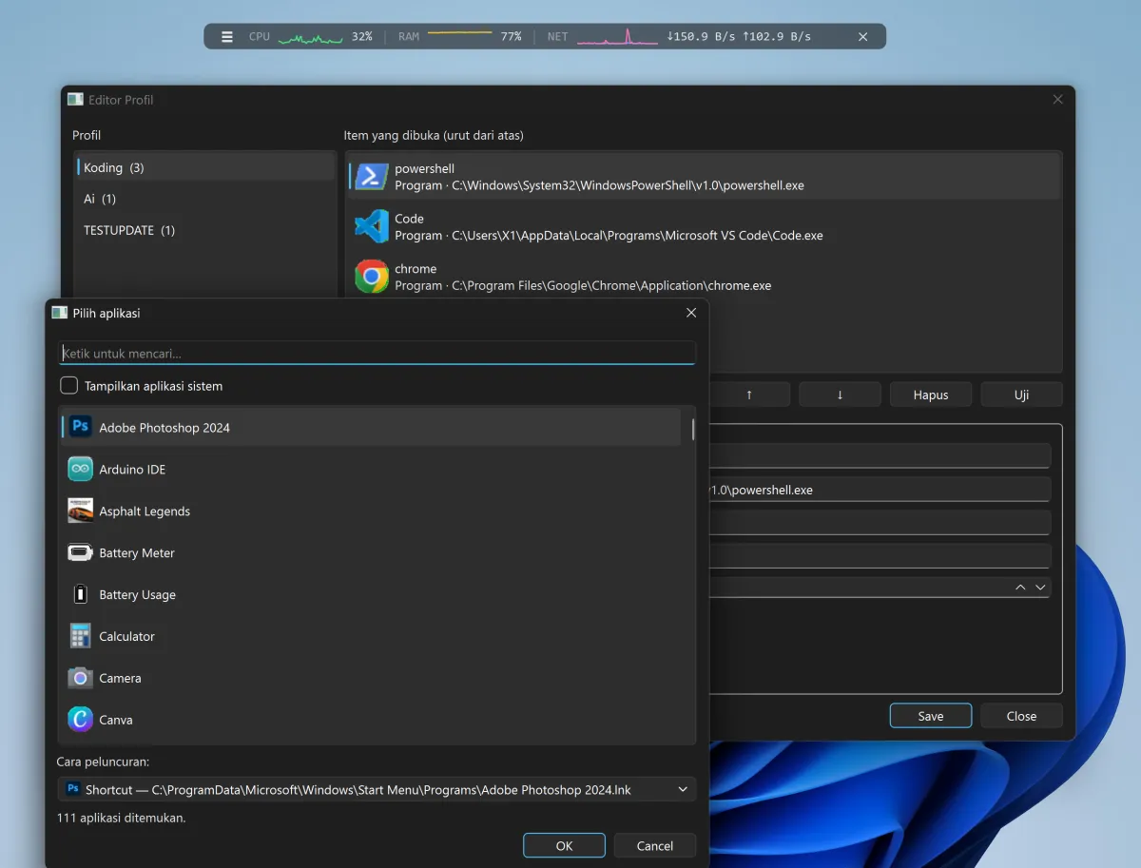Click the ↑102.9 B/s upload rate
The width and height of the screenshot is (1141, 868).
[x=777, y=37]
